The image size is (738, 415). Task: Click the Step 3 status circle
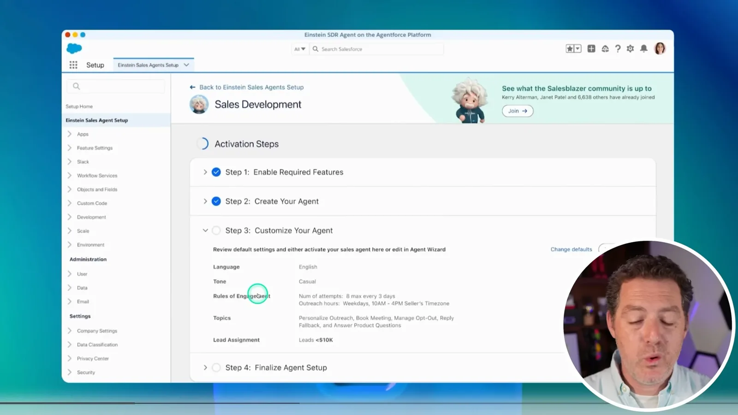point(216,231)
